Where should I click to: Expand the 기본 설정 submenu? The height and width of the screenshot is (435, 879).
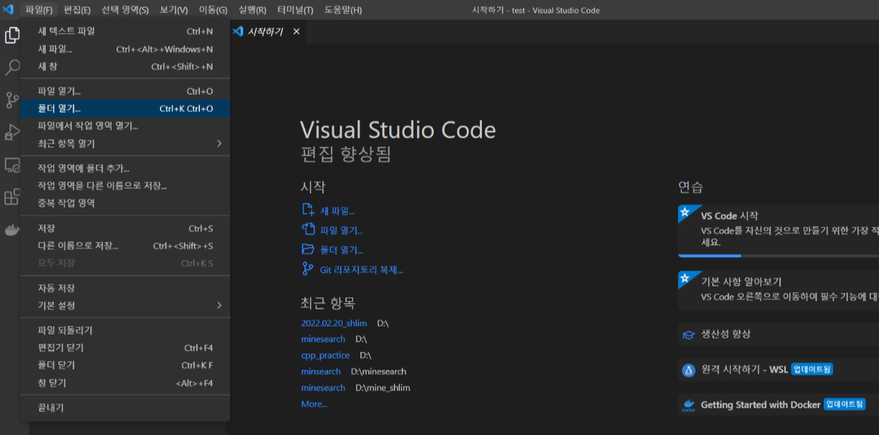tap(219, 305)
